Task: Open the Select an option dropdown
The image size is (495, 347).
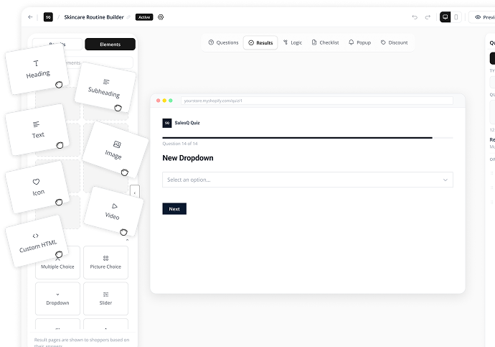Action: [308, 180]
